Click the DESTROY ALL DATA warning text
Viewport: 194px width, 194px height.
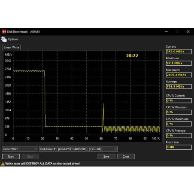pos(42,164)
